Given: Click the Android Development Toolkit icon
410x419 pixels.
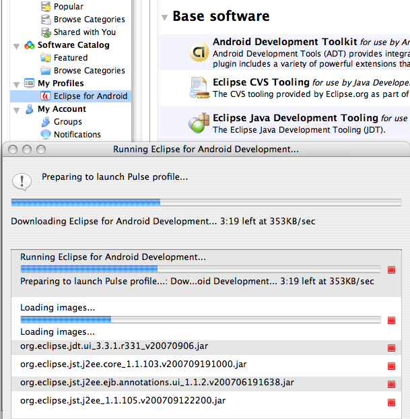Looking at the screenshot, I should [199, 52].
